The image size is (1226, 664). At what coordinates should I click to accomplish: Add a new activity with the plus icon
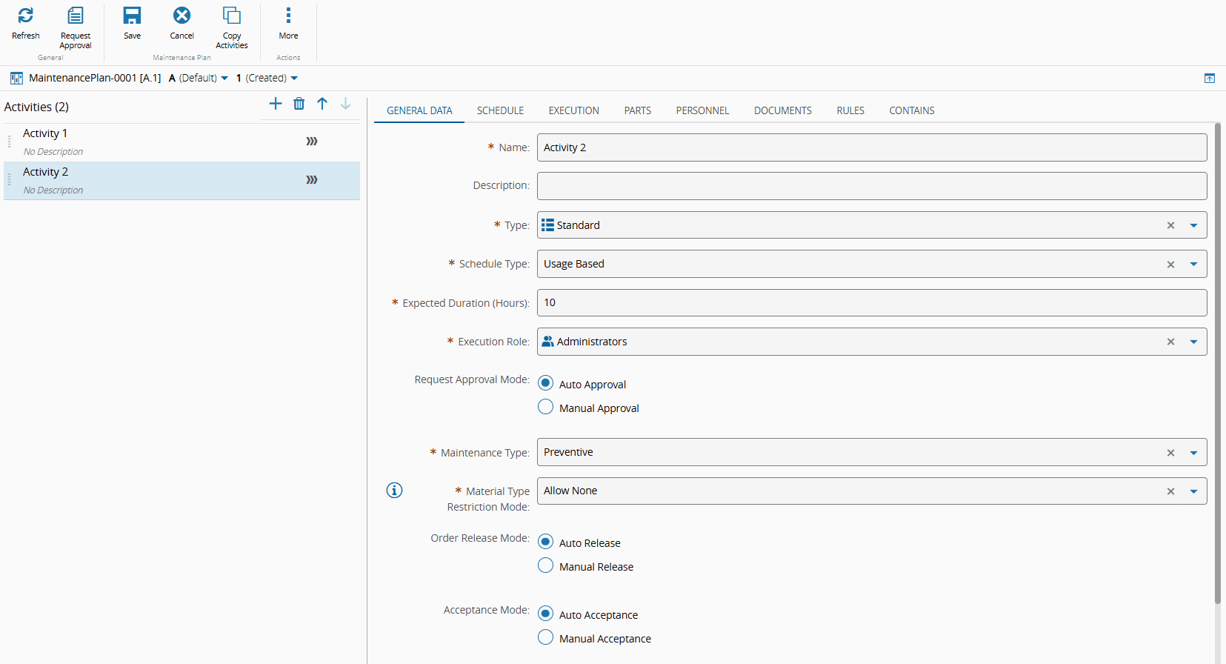(276, 104)
